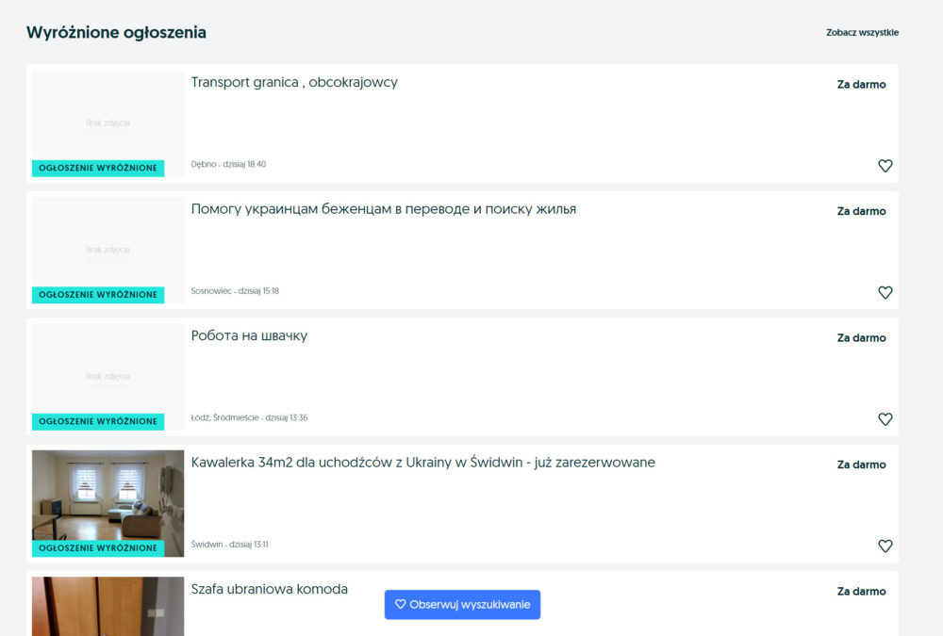Screen dimensions: 943x636
Task: Click Ogłoszenie wyróżnione badge on Transport granica
Action: pos(98,168)
